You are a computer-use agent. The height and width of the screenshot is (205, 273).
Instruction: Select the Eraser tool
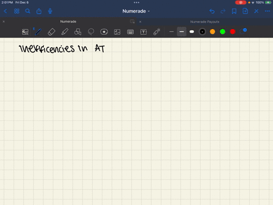51,32
